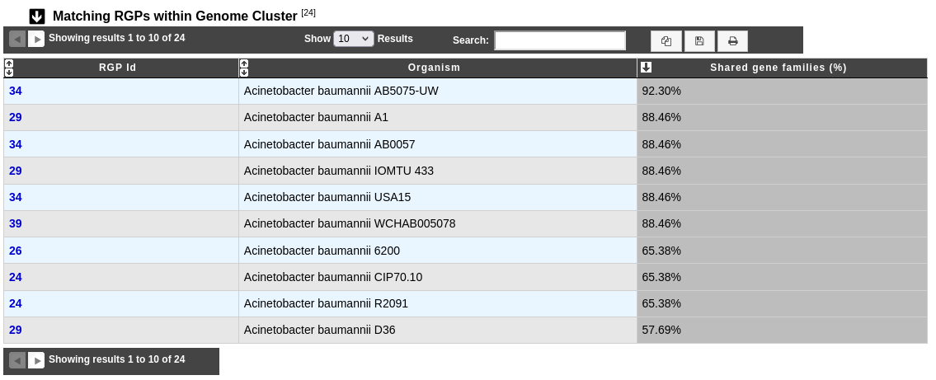Open RGP 26 for Acinetobacter baumannii 6200
Image resolution: width=936 pixels, height=380 pixels.
point(16,251)
